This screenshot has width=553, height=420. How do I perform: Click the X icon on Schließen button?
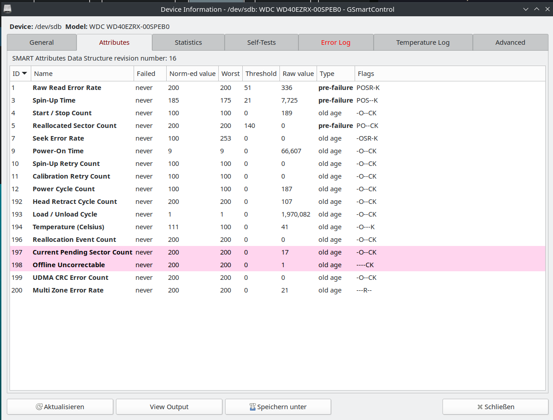pos(480,407)
